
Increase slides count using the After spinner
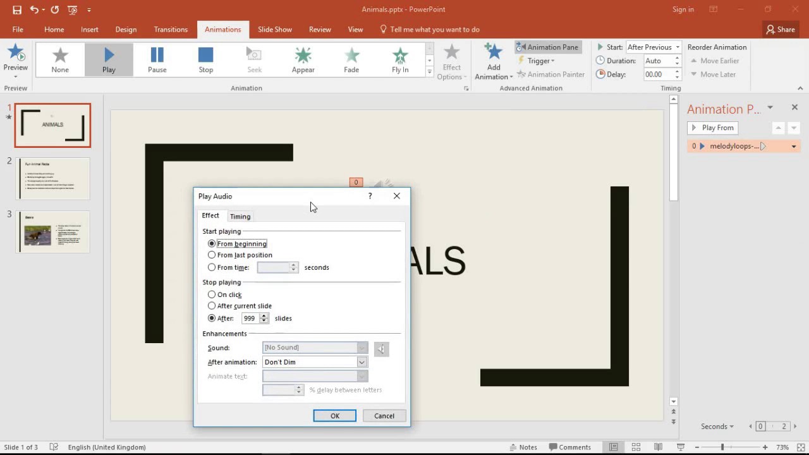click(x=264, y=315)
